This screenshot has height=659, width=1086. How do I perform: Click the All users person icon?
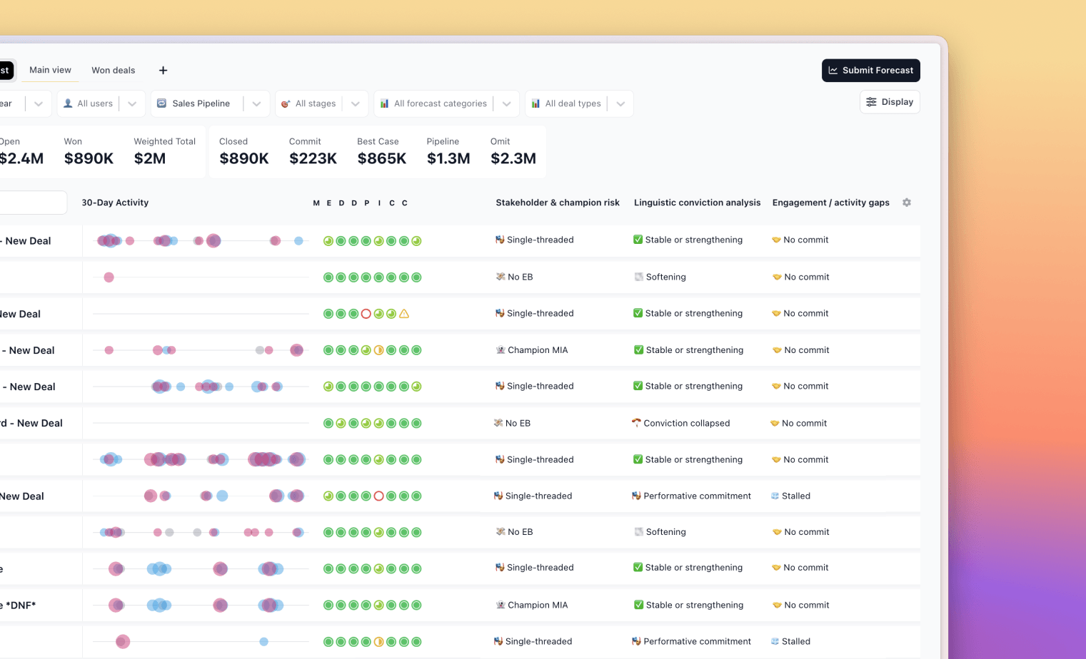(x=68, y=103)
